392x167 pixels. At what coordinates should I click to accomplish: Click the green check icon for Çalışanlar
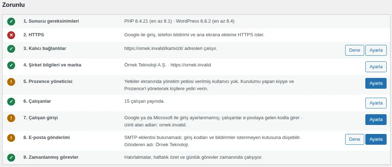pyautogui.click(x=11, y=101)
